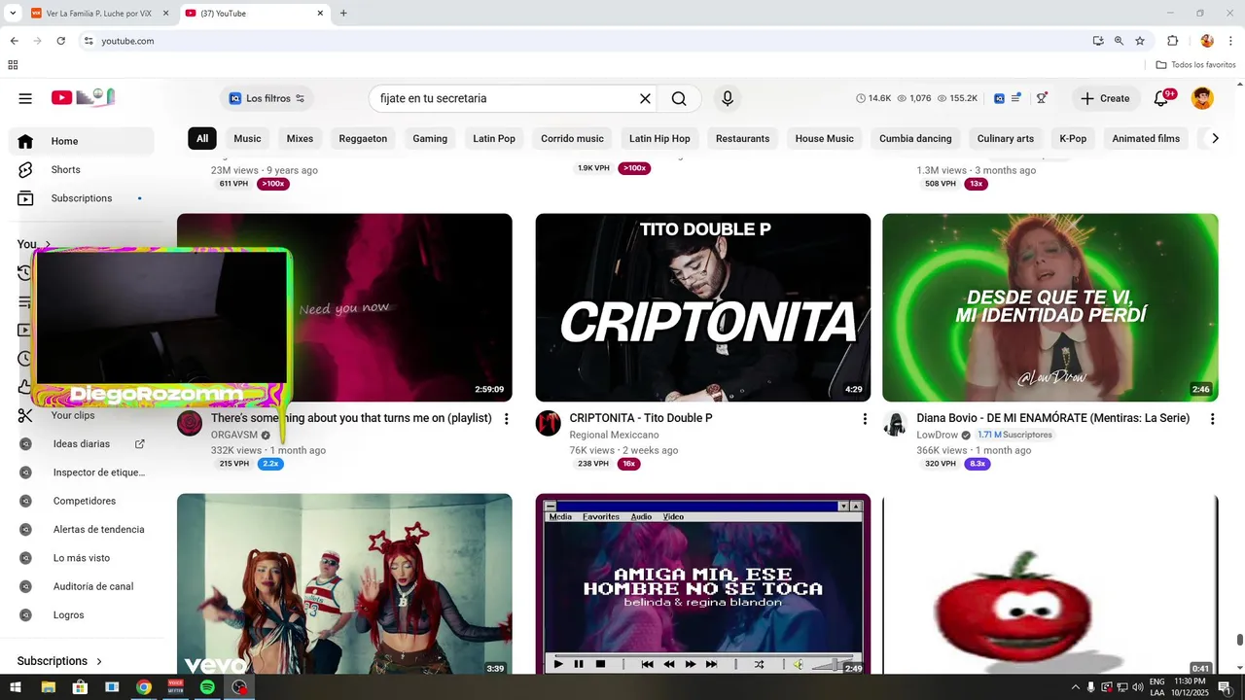Click the vidIQ blue extension icon in header
This screenshot has height=700, width=1245.
click(x=999, y=98)
